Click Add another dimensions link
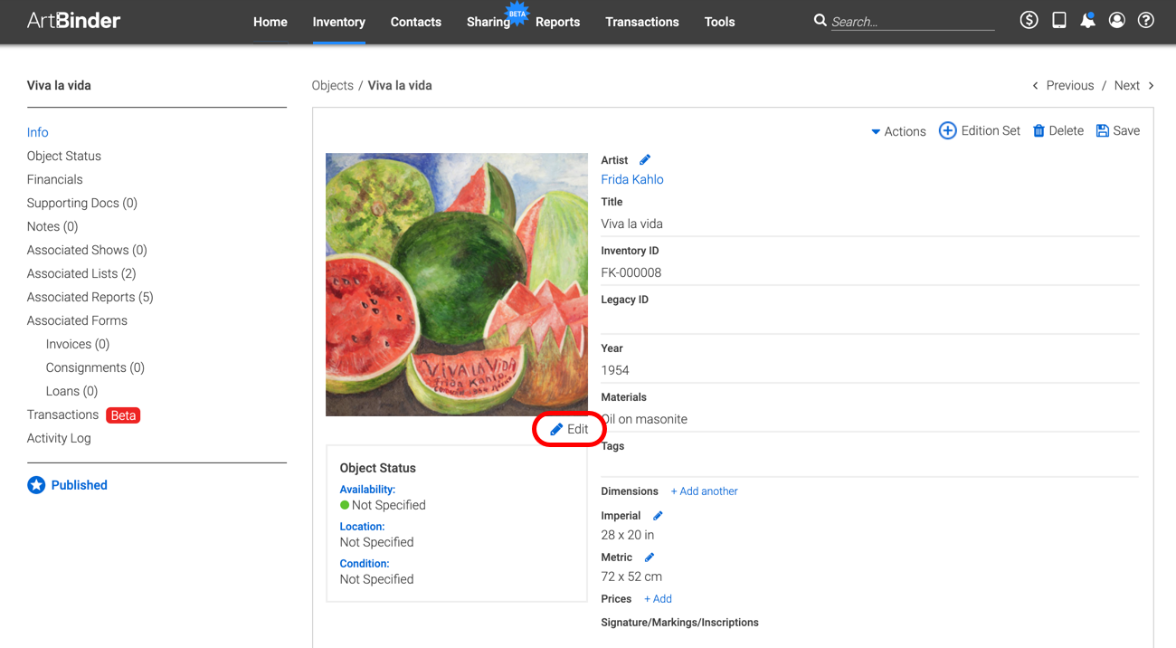 click(x=704, y=491)
